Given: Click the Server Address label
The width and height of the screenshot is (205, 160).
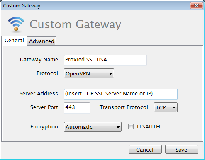Looking at the screenshot, I should [39, 94].
